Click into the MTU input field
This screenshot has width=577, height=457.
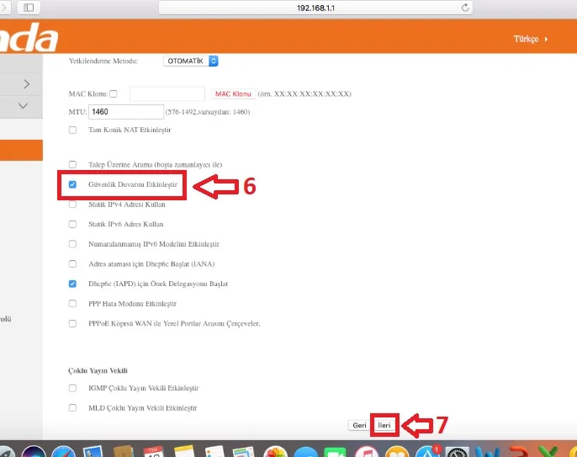126,112
